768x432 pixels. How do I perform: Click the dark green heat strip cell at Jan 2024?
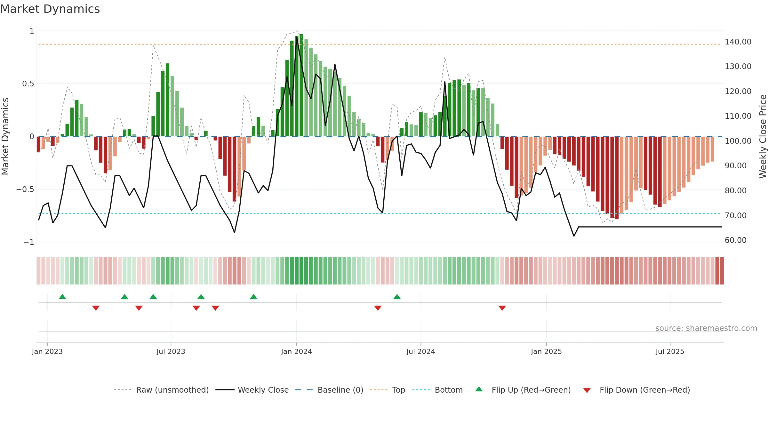pyautogui.click(x=297, y=271)
